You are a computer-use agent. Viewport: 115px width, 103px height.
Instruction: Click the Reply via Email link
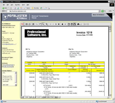pos(8,67)
